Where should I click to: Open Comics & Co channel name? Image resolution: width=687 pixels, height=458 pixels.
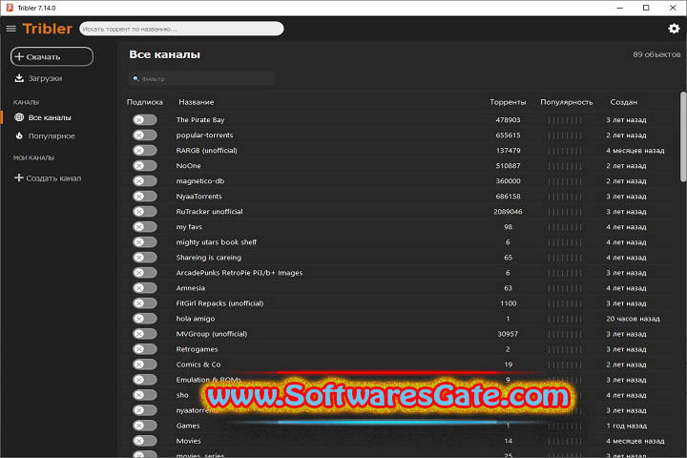click(198, 364)
